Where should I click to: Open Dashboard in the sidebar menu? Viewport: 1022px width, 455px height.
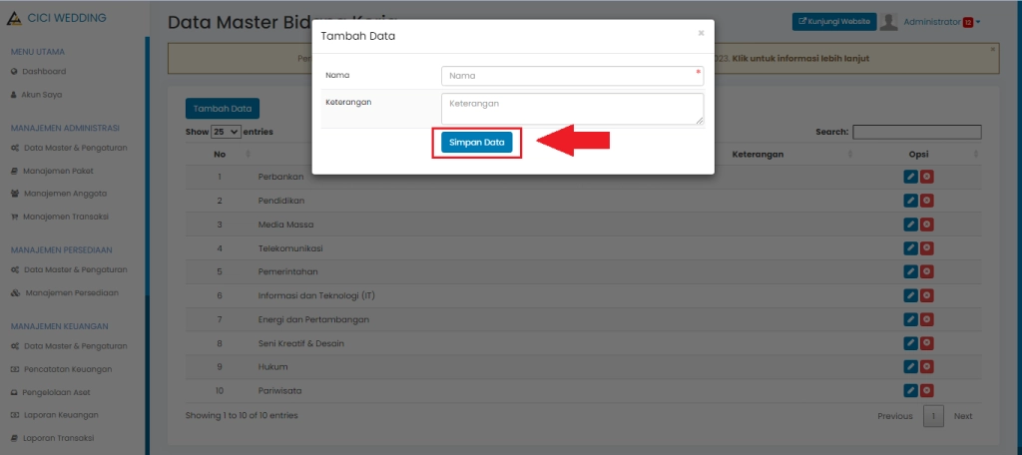(x=44, y=71)
